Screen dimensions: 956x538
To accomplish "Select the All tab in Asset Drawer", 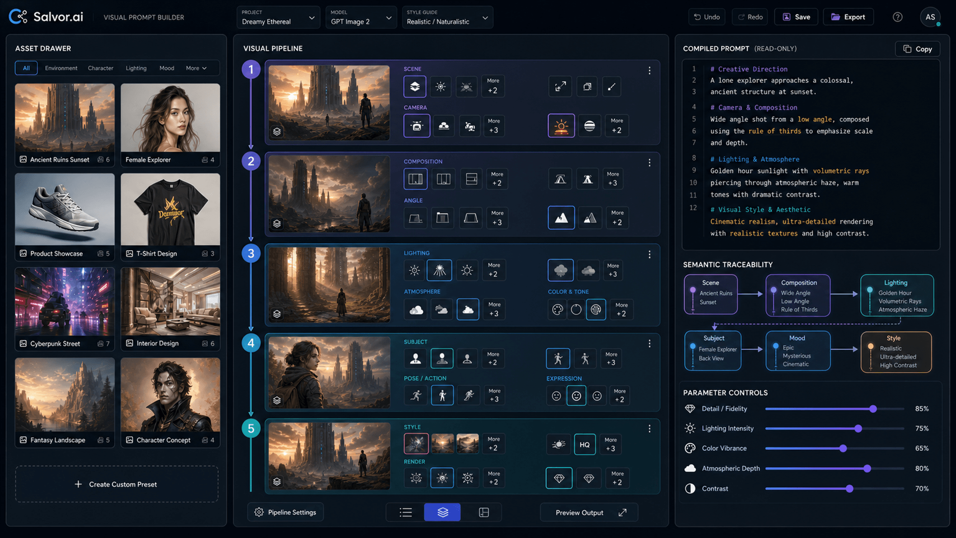I will tap(26, 68).
